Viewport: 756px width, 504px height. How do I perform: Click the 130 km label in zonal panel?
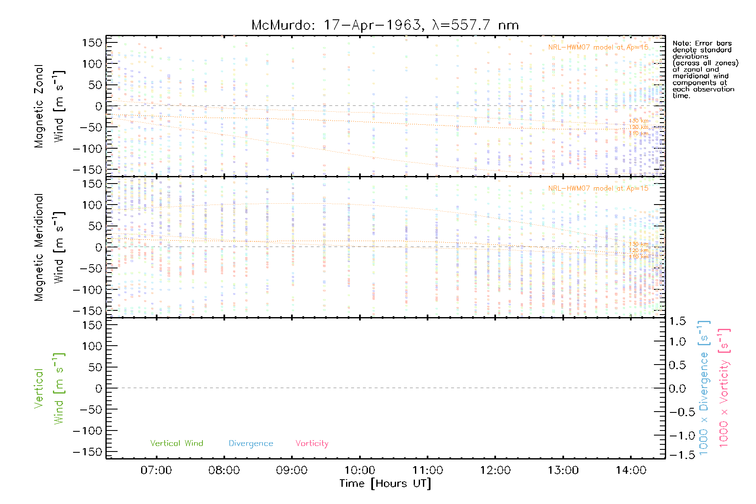coord(639,121)
